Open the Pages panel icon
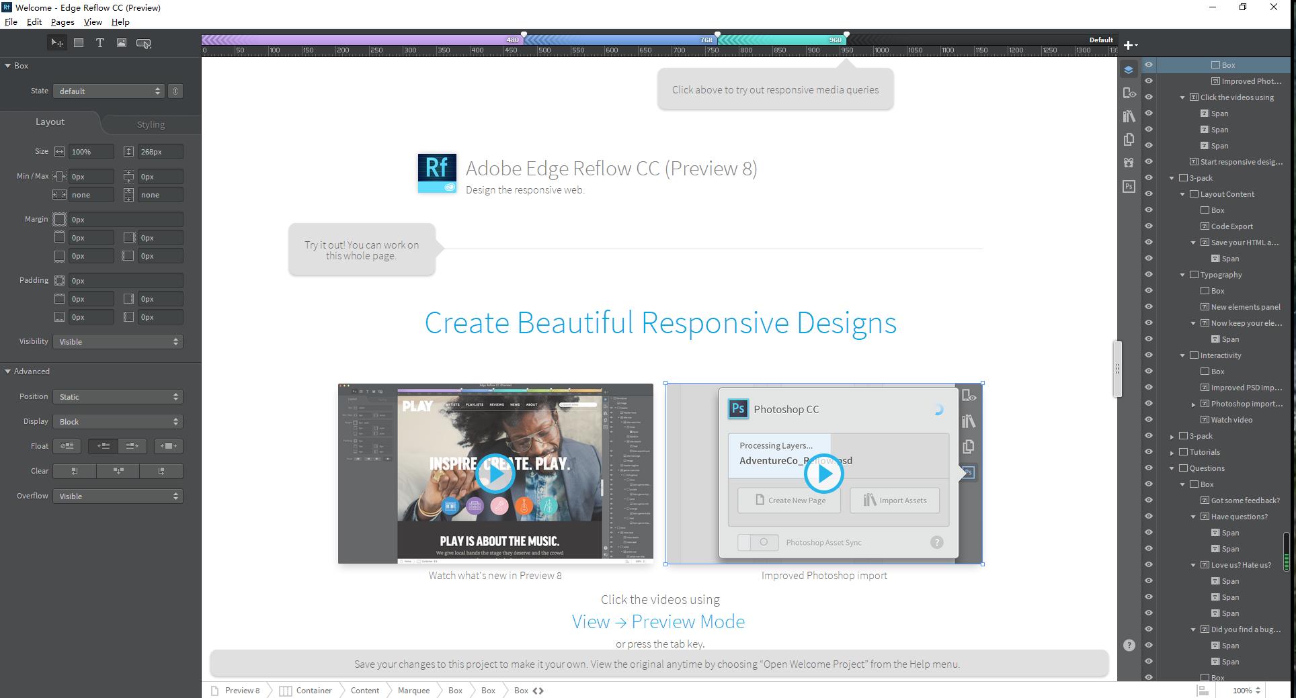 pos(1129,140)
